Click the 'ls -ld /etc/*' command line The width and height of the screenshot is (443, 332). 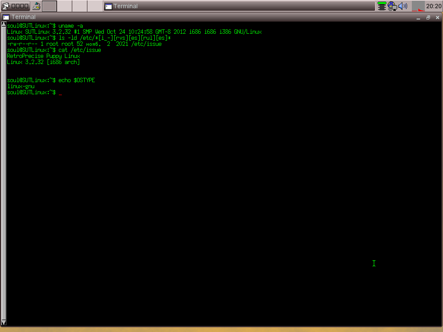coord(89,38)
